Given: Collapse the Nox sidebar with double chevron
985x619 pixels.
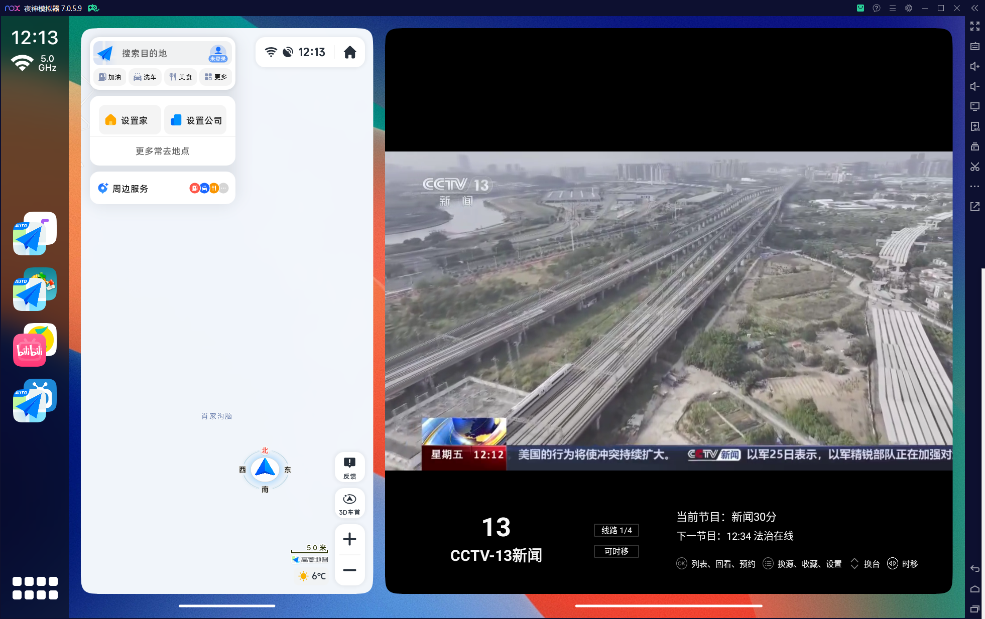Looking at the screenshot, I should tap(975, 8).
